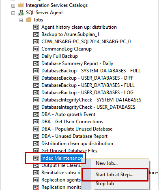Select highlighted 'Index Maintenance' job
Viewport: 159px width, 190px height.
[62, 158]
